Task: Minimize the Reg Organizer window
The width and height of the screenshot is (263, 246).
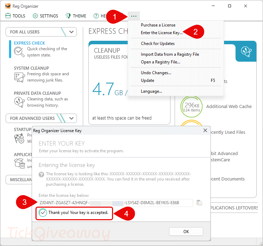Action: [213, 6]
